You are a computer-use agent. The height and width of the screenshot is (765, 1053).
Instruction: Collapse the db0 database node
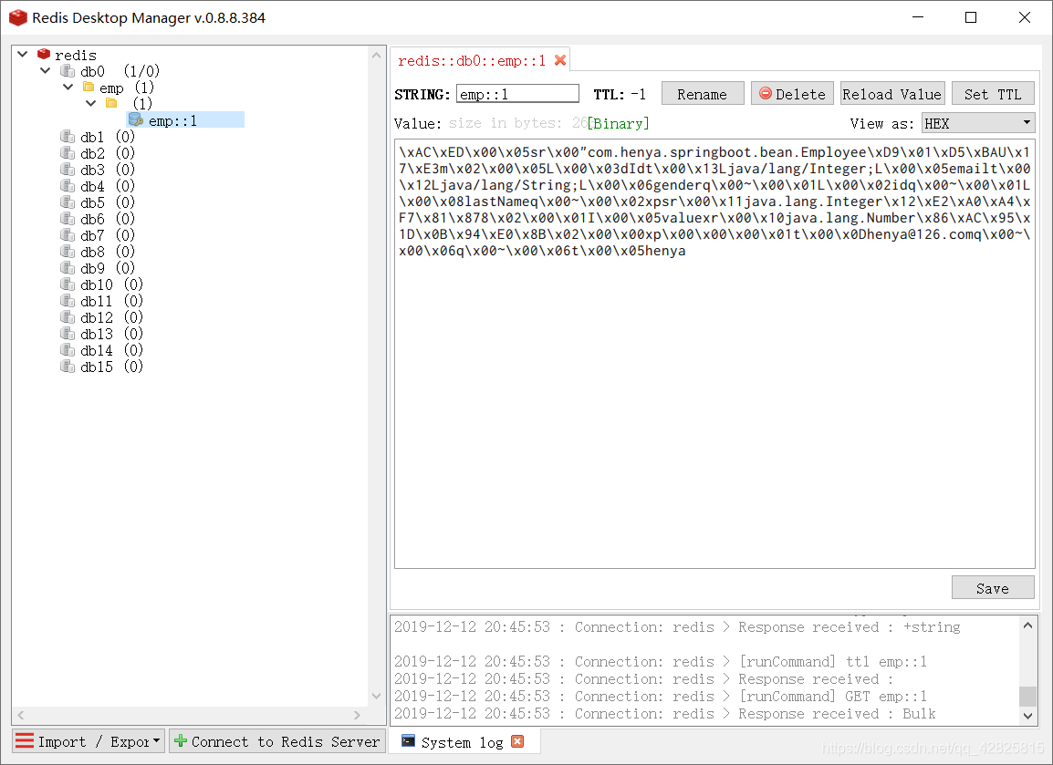click(45, 70)
